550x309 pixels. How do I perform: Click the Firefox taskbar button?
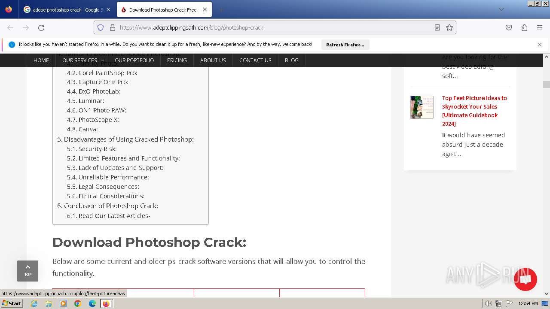coord(106,303)
